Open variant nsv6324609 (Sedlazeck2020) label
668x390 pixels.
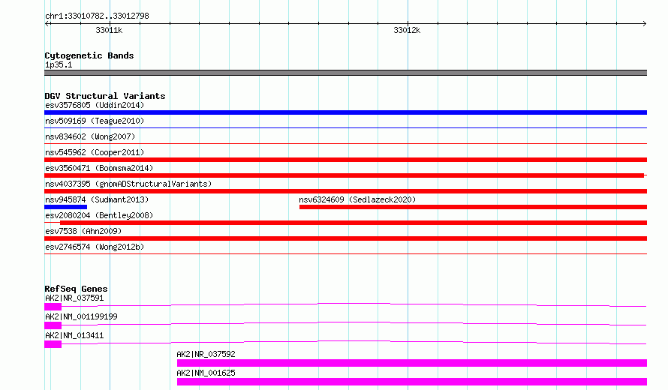pyautogui.click(x=357, y=199)
